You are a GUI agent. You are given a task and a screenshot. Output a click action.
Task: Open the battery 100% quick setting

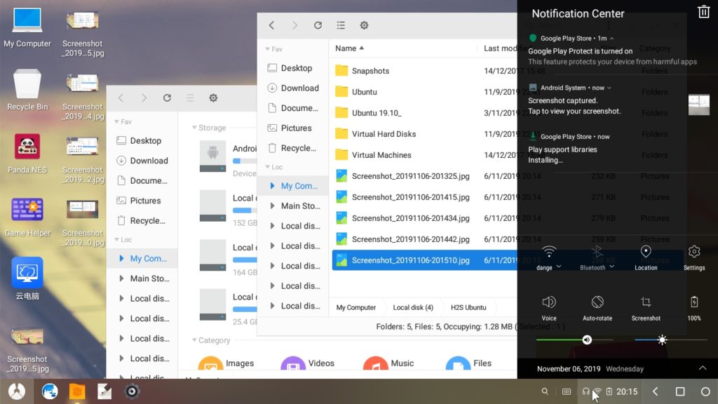pos(694,308)
